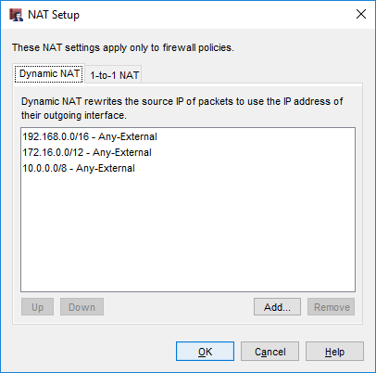Click the firewall policies notice text
The width and height of the screenshot is (376, 373).
pyautogui.click(x=123, y=47)
